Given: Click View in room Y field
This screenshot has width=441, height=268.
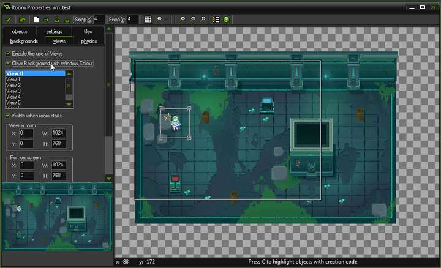Looking at the screenshot, I should coord(26,144).
